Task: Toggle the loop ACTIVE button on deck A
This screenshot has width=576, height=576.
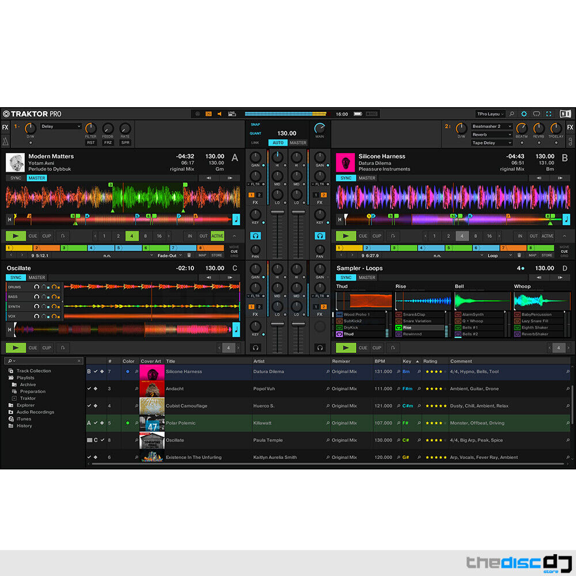Action: [x=217, y=236]
